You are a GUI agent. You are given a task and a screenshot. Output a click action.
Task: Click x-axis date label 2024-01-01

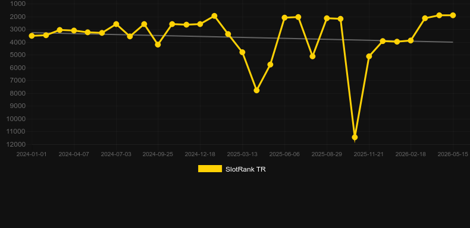32,154
